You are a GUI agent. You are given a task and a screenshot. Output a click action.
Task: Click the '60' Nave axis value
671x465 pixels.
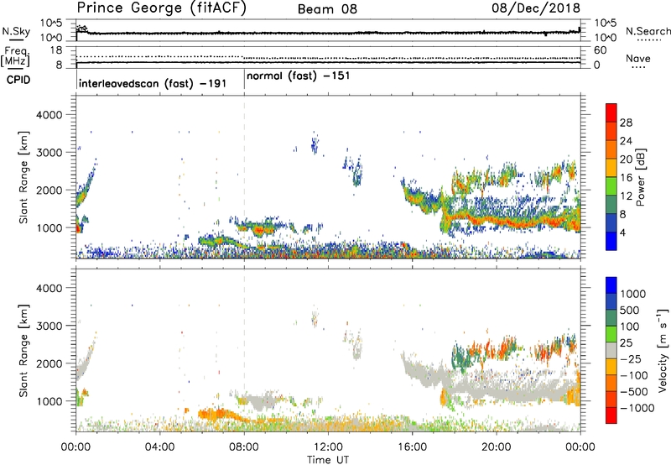tap(601, 50)
